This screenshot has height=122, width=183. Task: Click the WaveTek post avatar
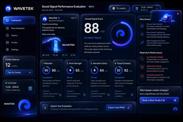click(45, 19)
